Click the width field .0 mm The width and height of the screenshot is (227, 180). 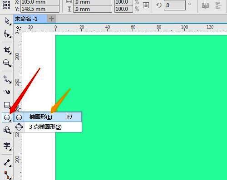[93, 2]
